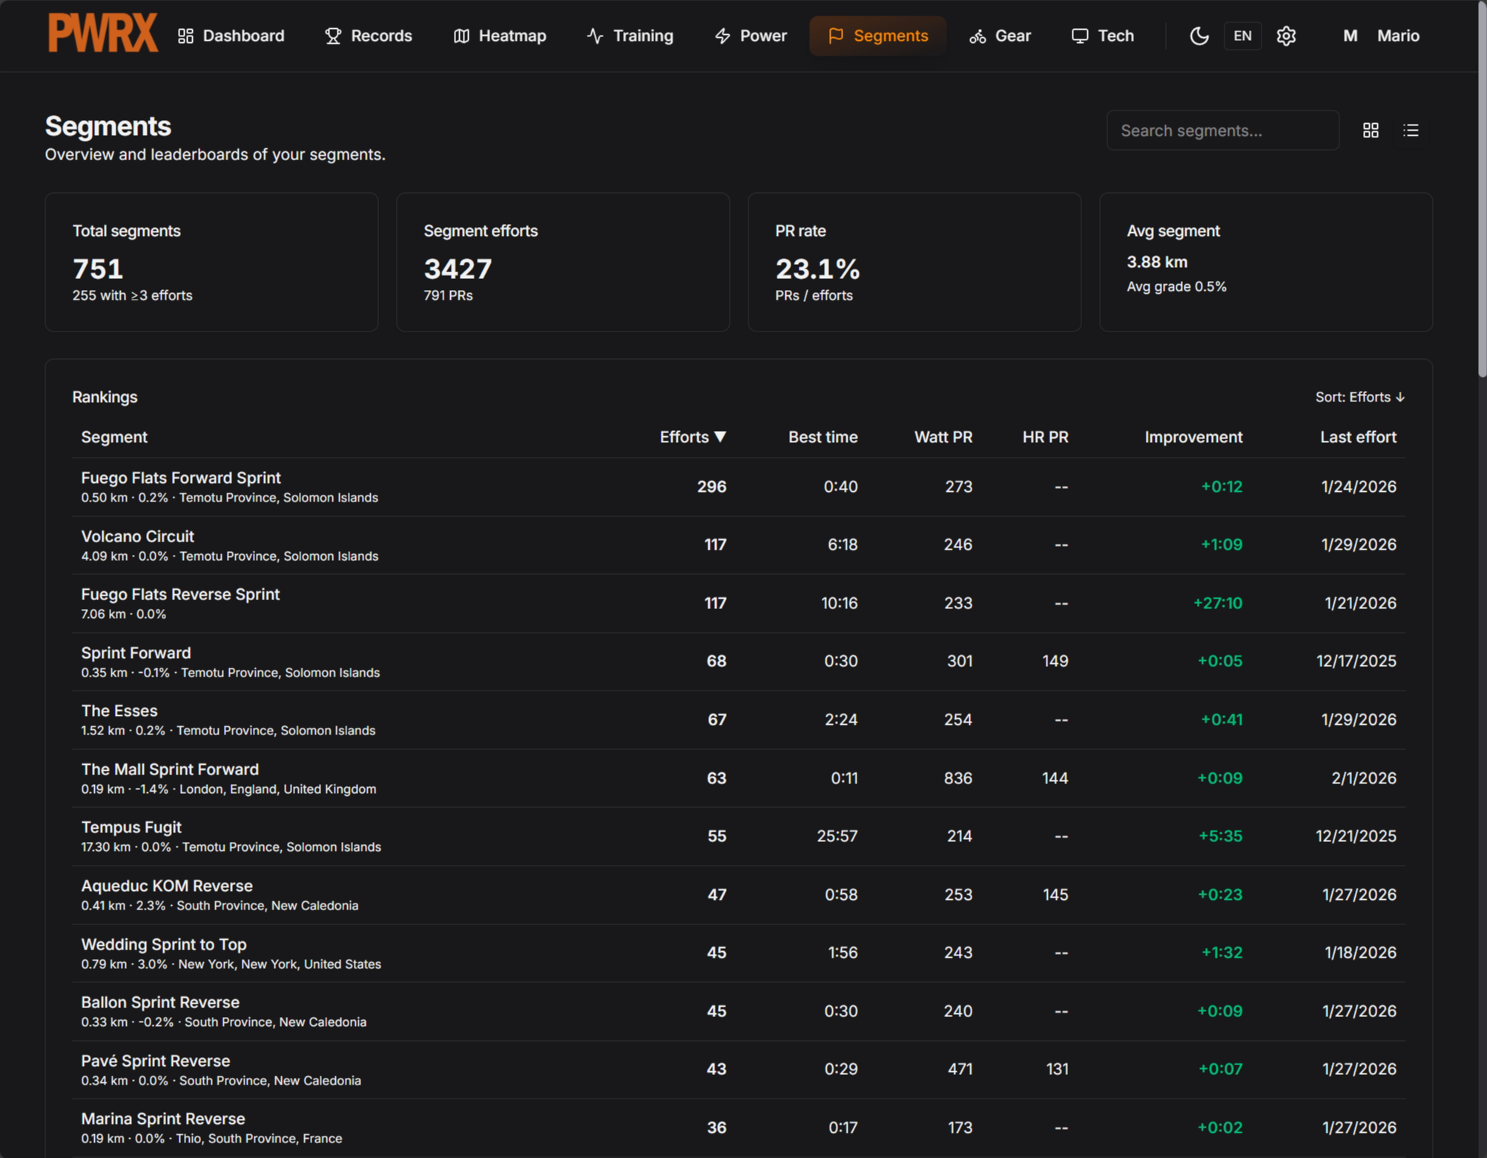Sort by Efforts column header

pyautogui.click(x=692, y=437)
